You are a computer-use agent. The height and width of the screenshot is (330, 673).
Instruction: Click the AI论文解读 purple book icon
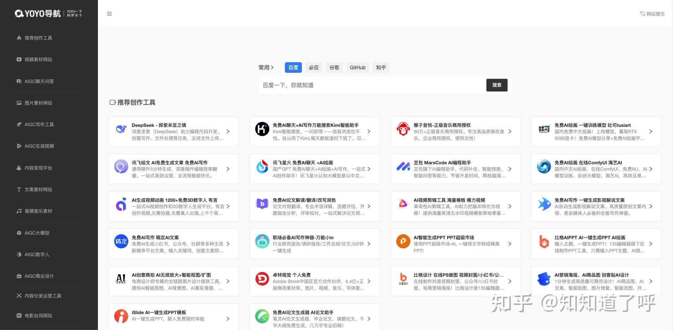(x=262, y=204)
